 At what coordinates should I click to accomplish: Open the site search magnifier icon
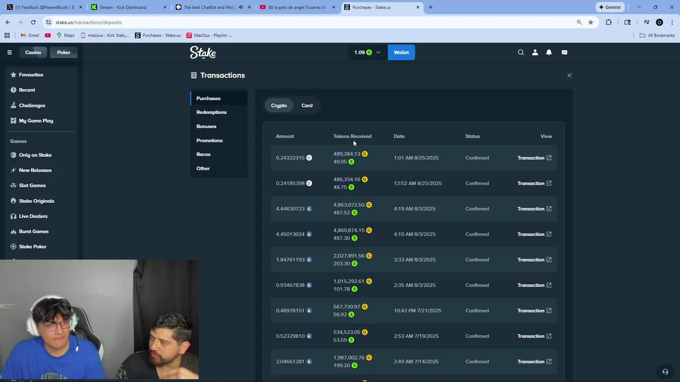(521, 52)
